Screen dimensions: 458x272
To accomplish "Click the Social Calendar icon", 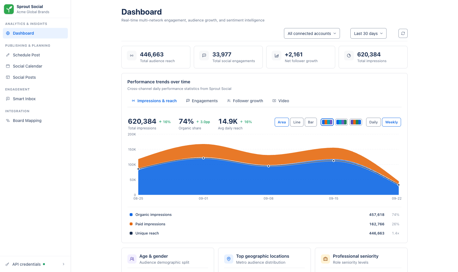I will [8, 66].
